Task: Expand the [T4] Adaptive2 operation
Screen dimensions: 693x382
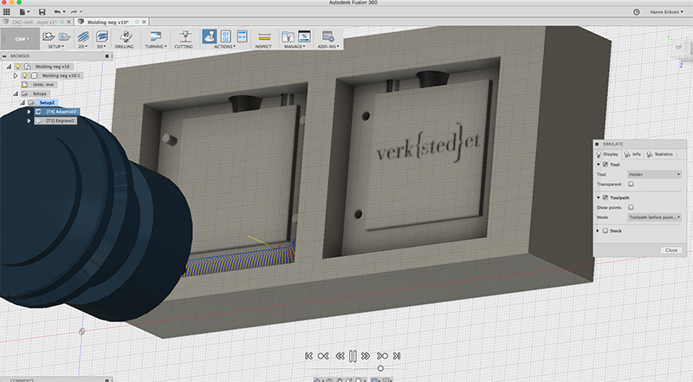Action: pos(29,112)
